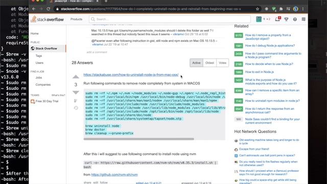Open the github.com/nvm-sh/nvm link

(114, 175)
